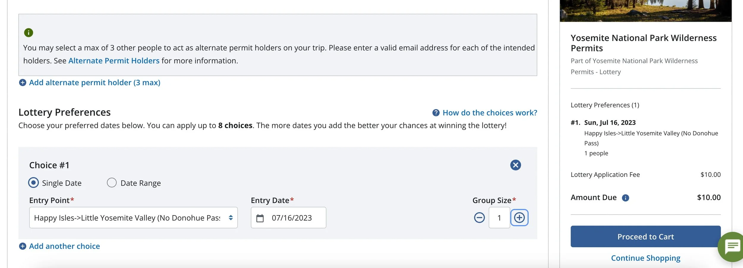
Task: Open the Entry Date calendar icon
Action: (x=260, y=218)
